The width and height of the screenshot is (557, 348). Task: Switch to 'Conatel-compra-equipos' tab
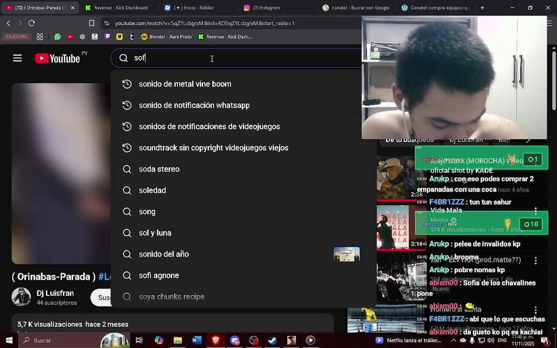436,7
